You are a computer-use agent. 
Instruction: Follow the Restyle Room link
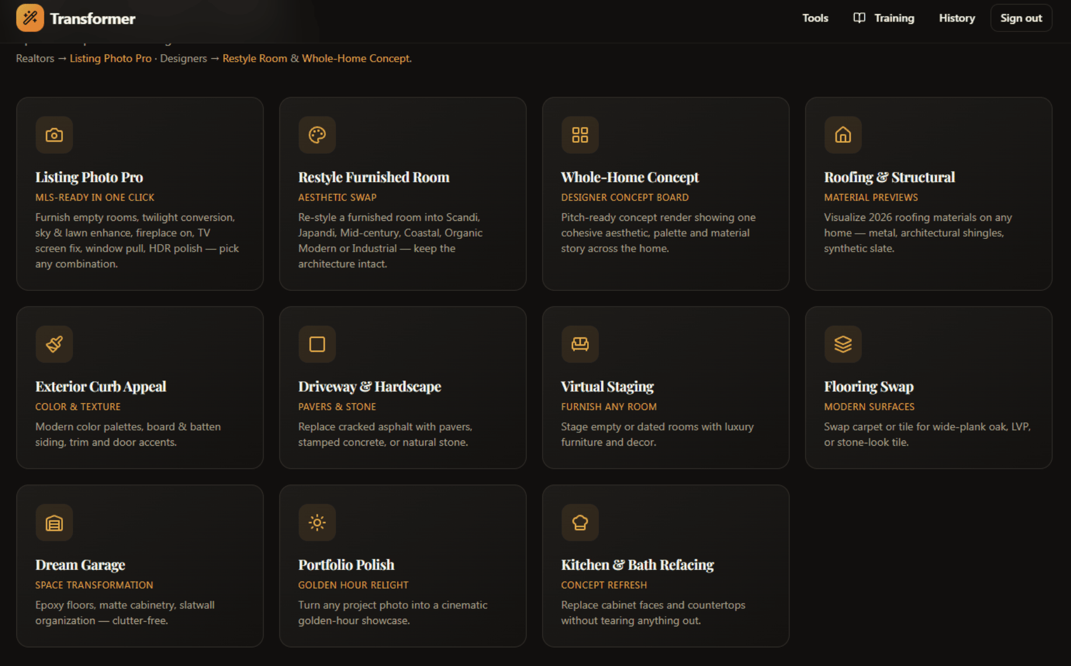[255, 58]
